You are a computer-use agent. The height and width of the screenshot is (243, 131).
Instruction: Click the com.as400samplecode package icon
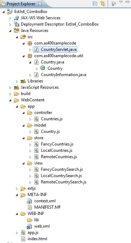tap(30, 43)
